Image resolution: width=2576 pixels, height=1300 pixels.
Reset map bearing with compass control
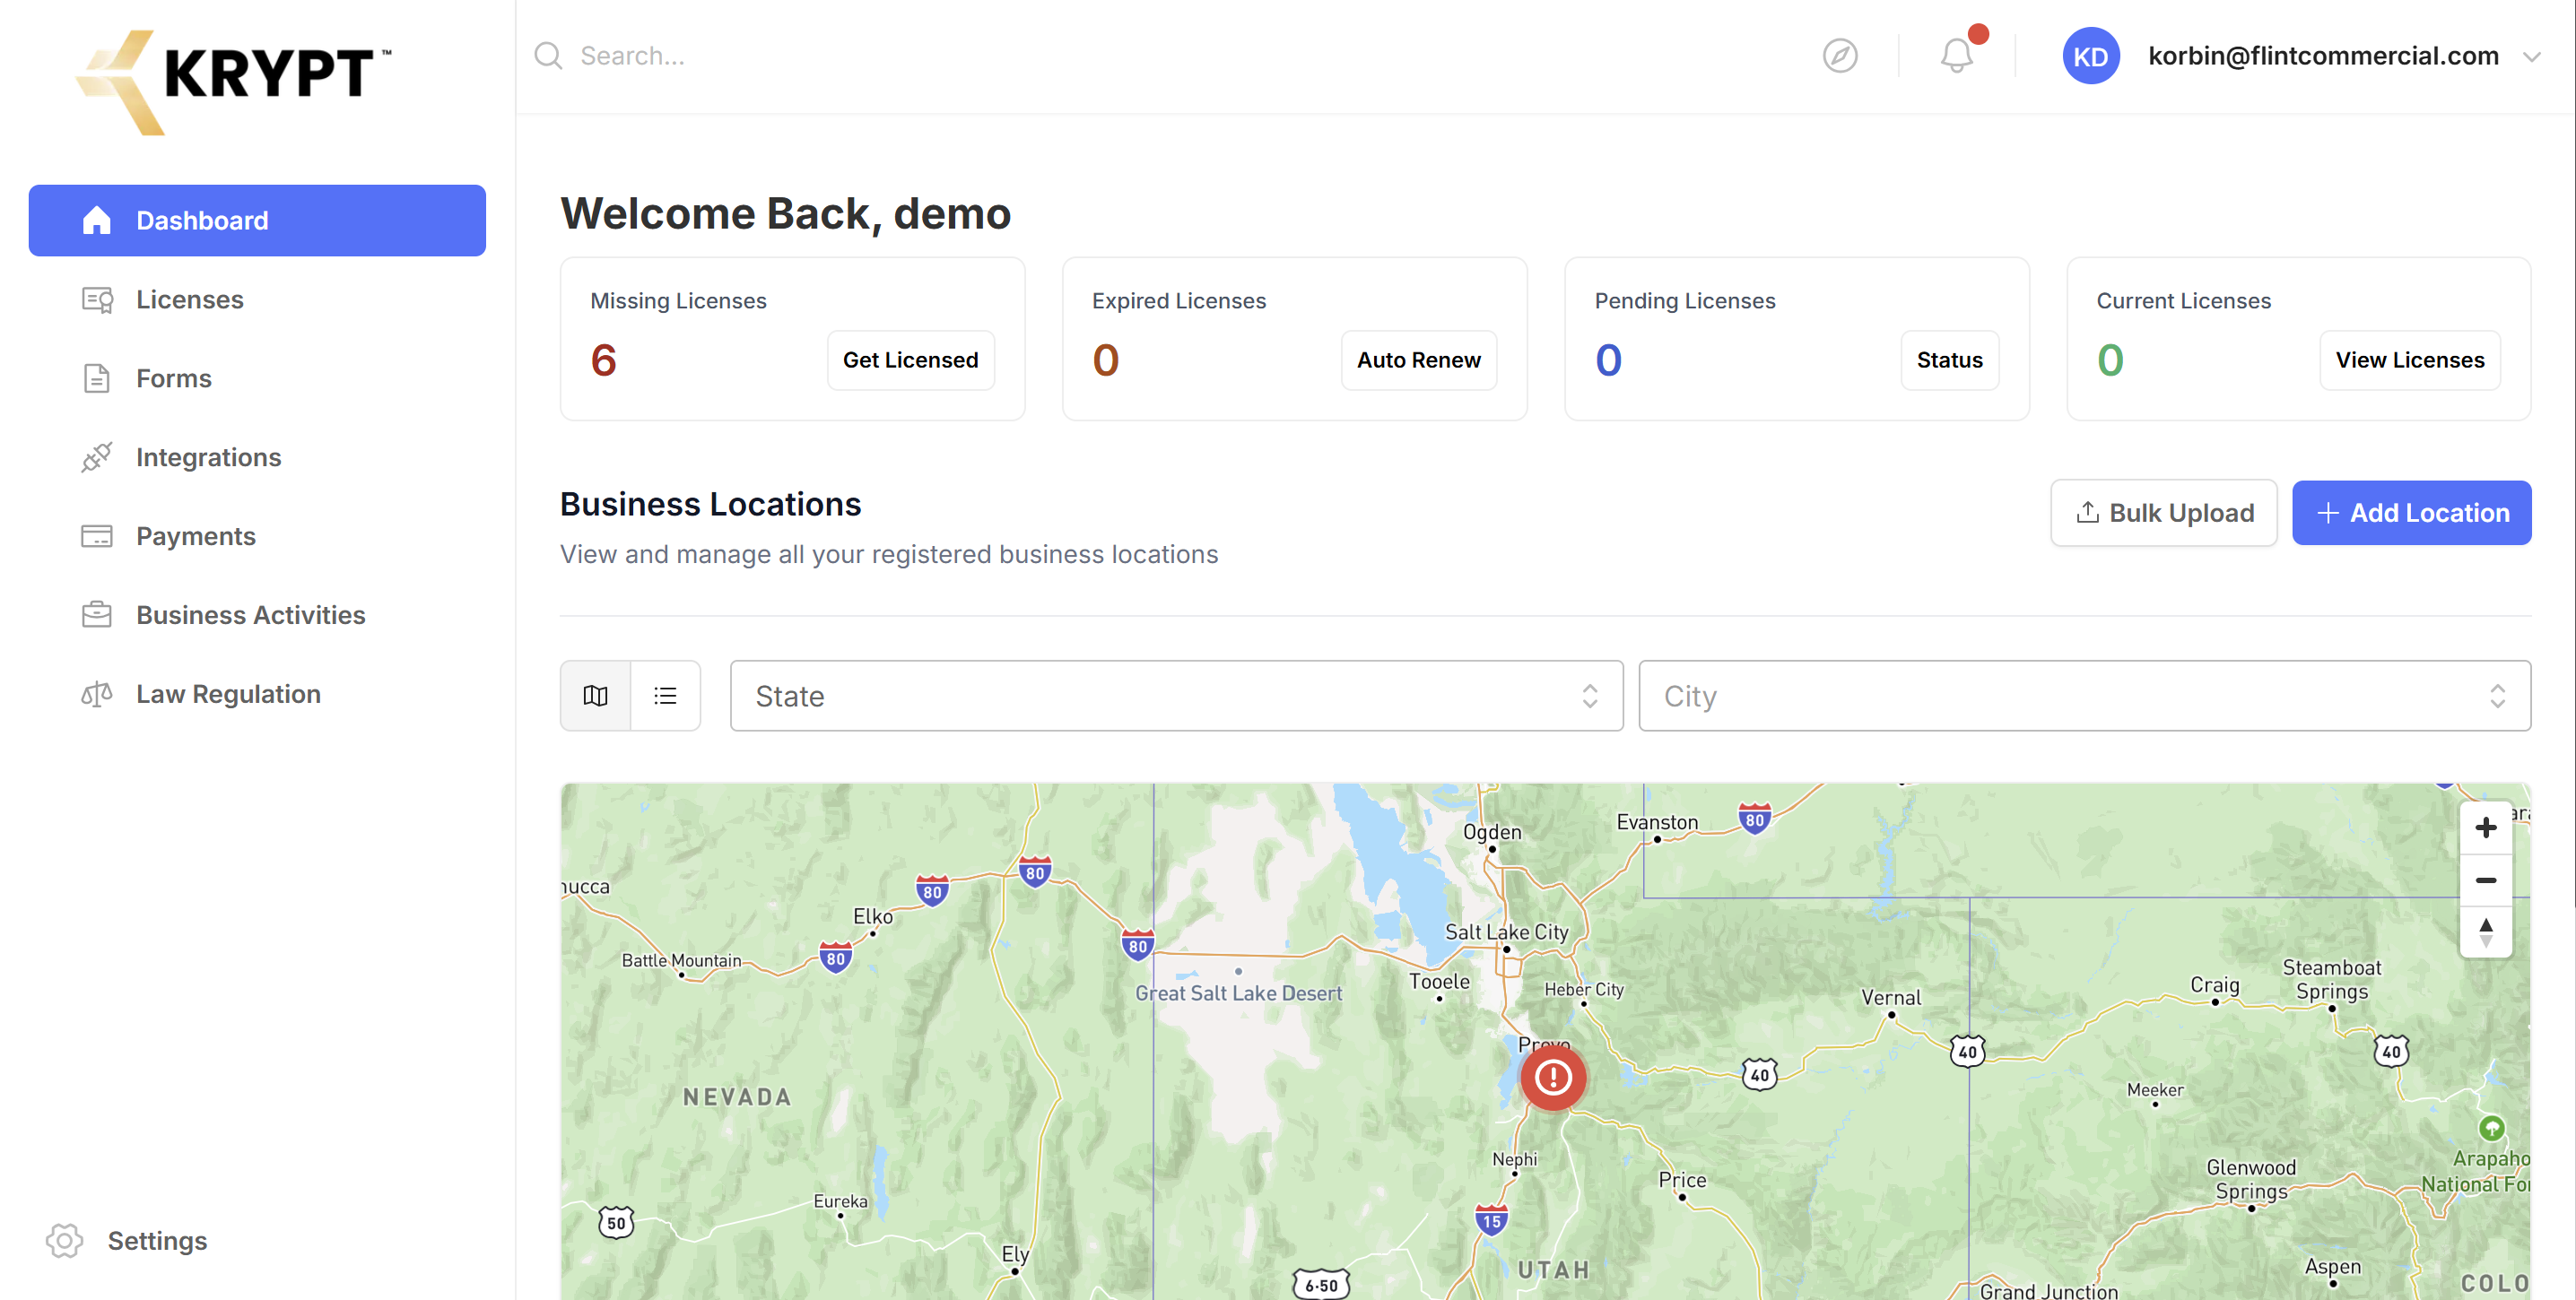point(2485,932)
